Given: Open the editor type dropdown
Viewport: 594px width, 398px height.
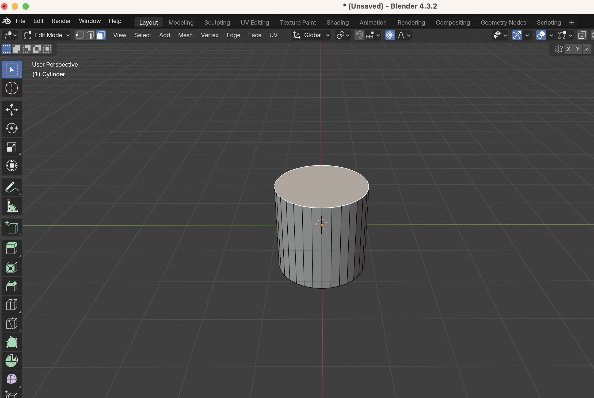Looking at the screenshot, I should coord(10,35).
